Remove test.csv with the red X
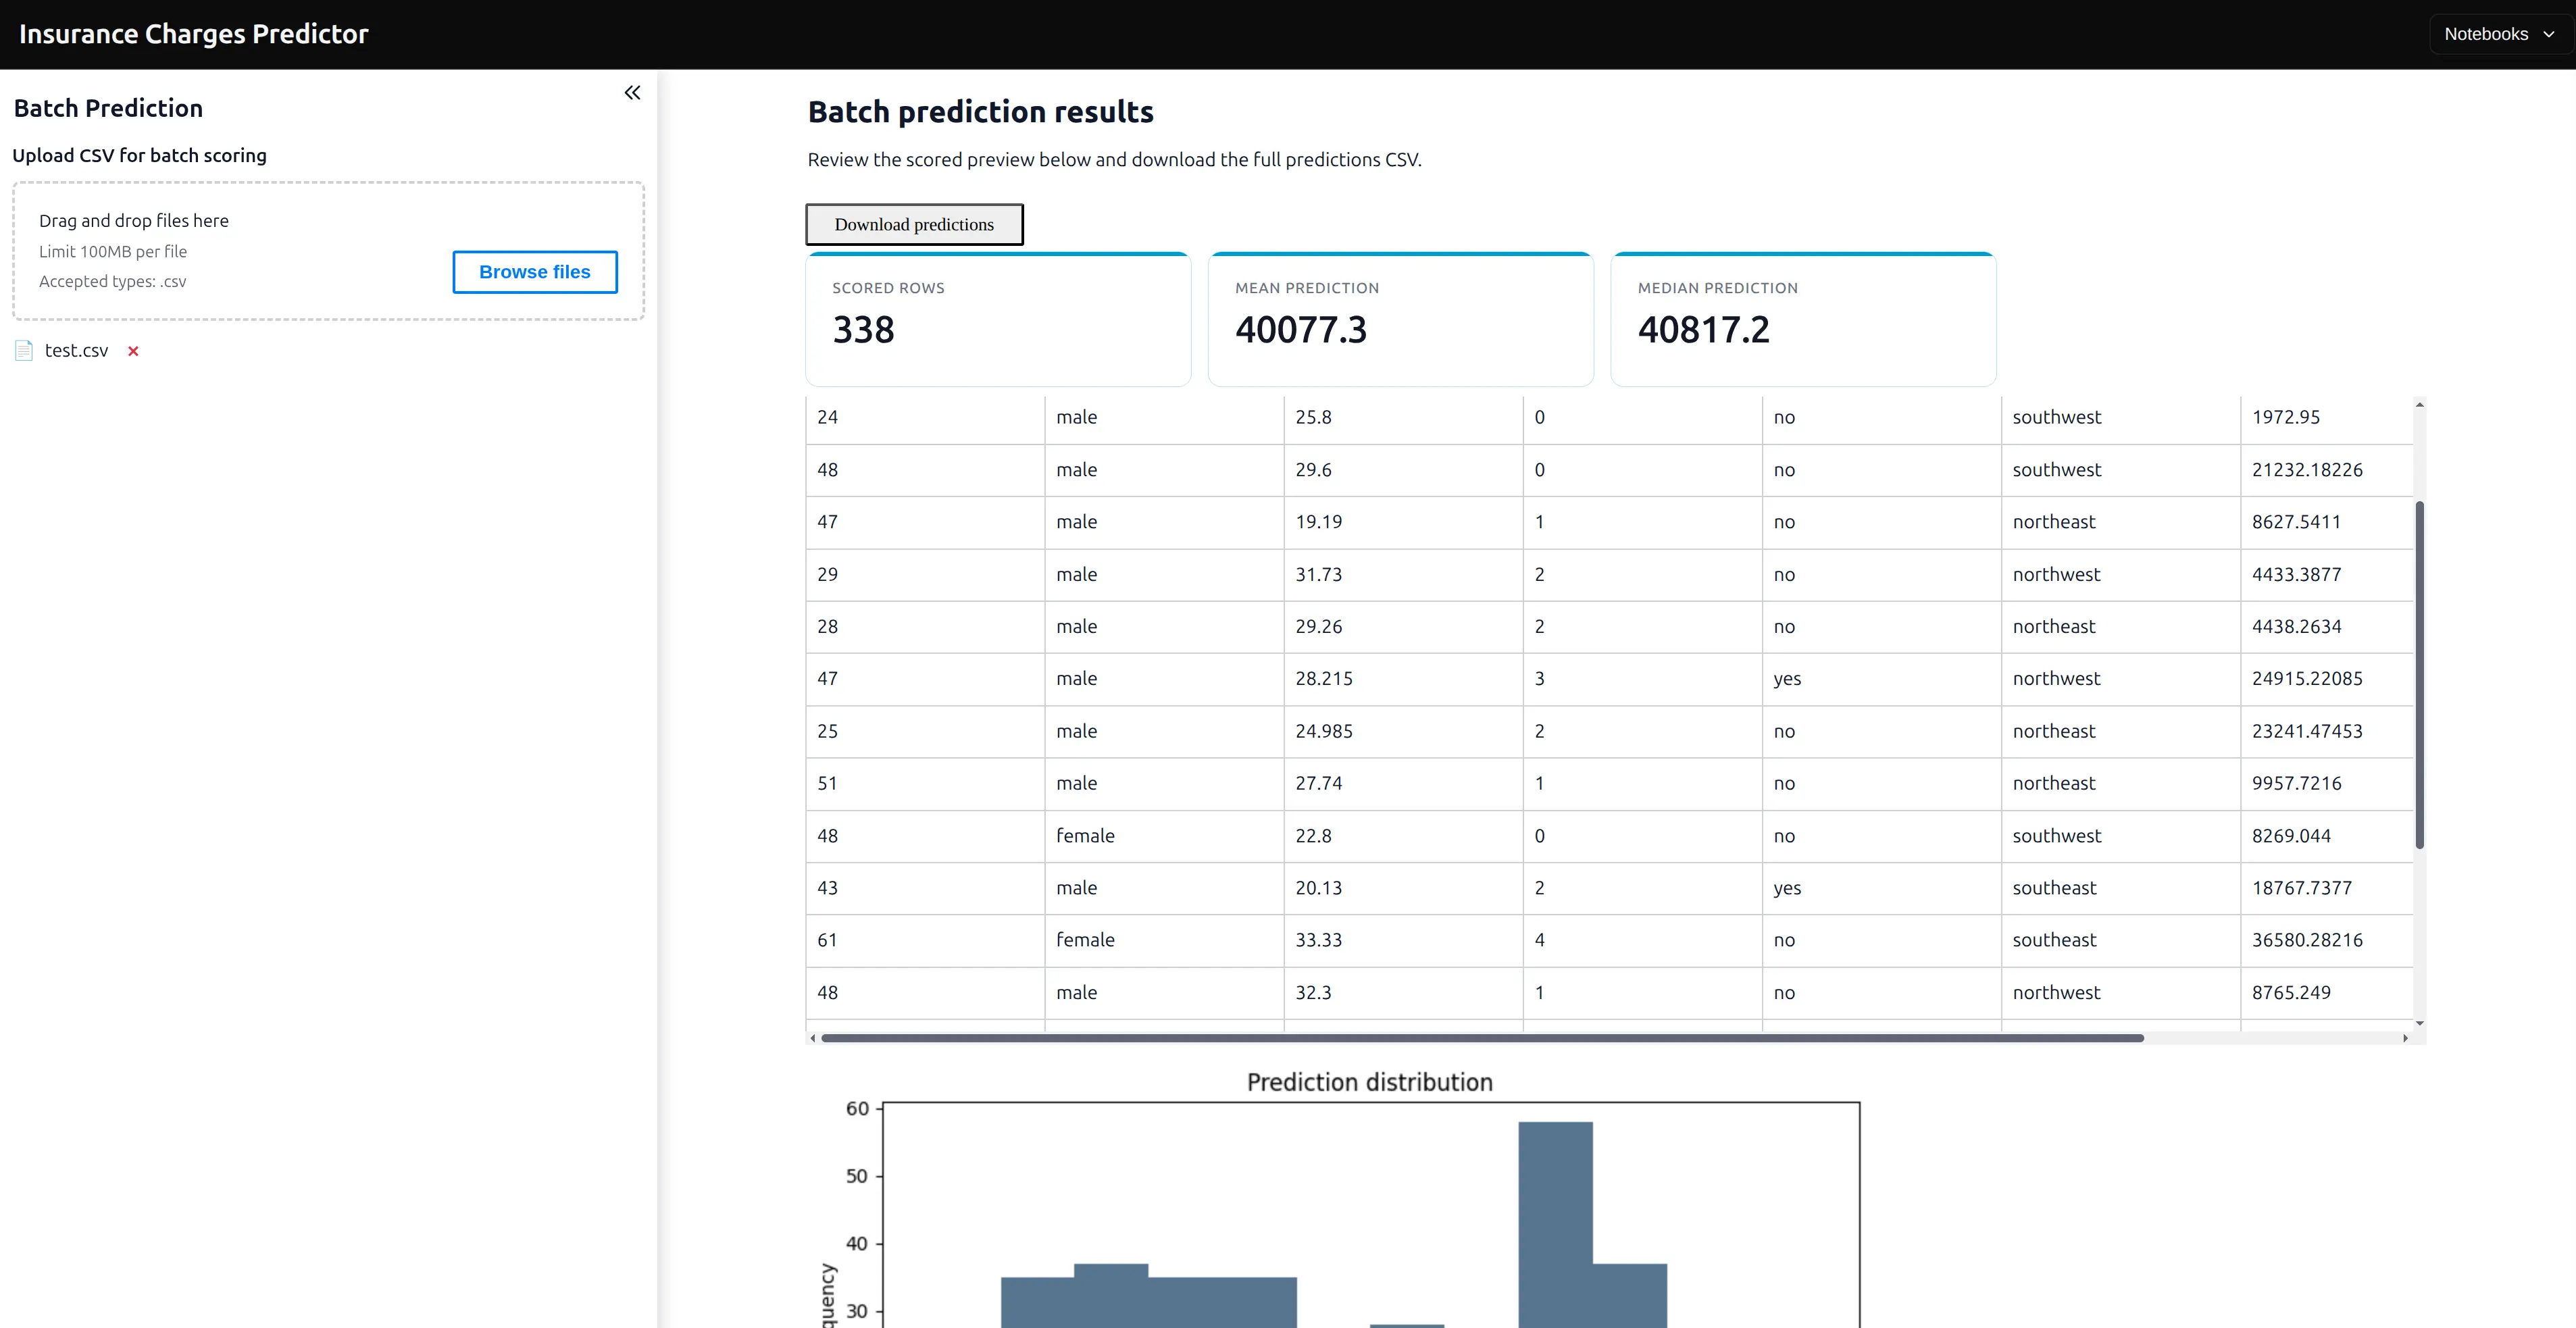Screen dimensions: 2576x1328 [x=133, y=351]
